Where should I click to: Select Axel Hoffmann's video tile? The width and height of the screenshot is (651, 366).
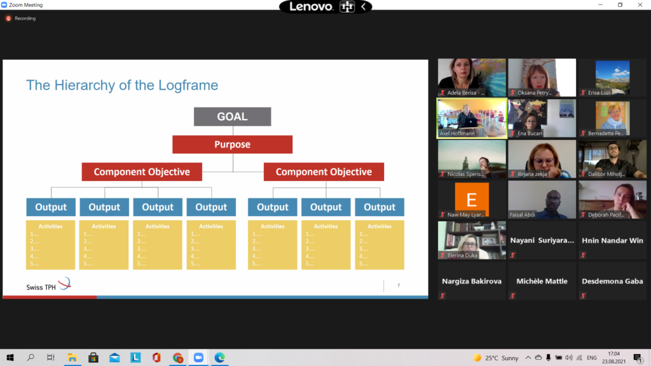472,118
